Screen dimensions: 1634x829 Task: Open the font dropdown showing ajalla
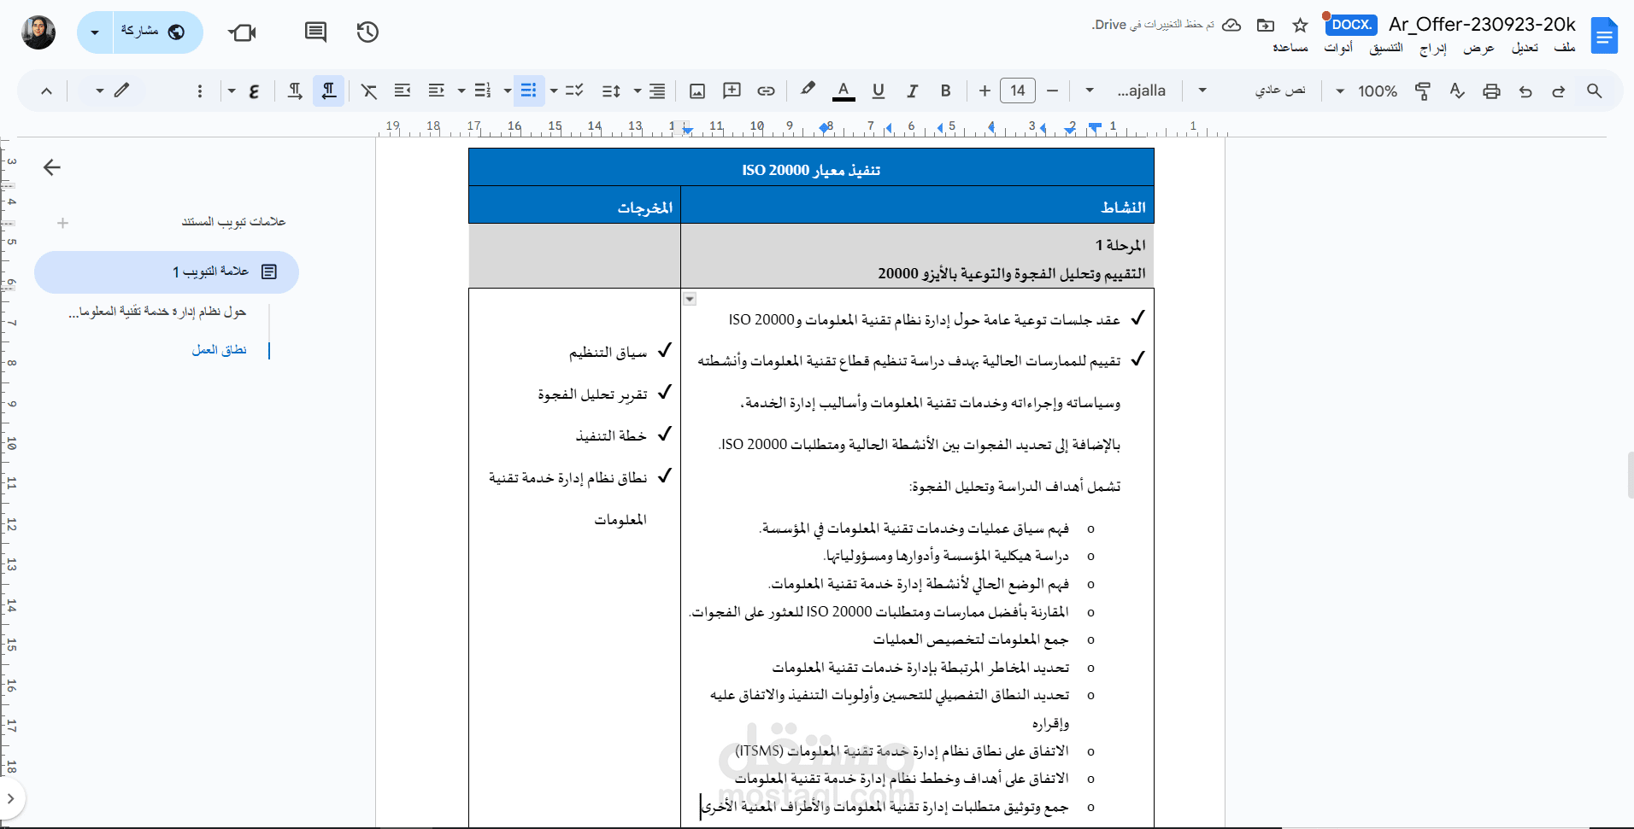(1131, 90)
